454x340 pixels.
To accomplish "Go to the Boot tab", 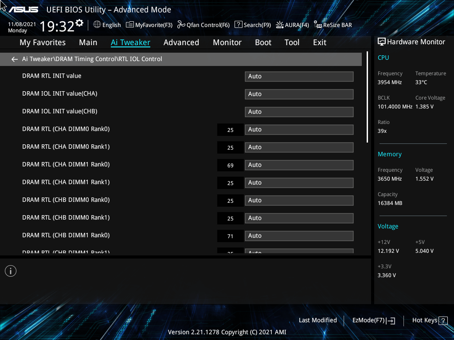I will (263, 42).
